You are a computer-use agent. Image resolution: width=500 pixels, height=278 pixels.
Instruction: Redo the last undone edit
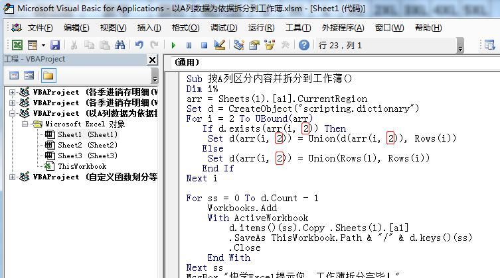pos(154,45)
